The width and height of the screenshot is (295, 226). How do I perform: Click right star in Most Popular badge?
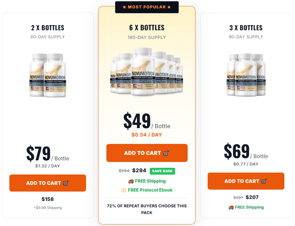169,7
